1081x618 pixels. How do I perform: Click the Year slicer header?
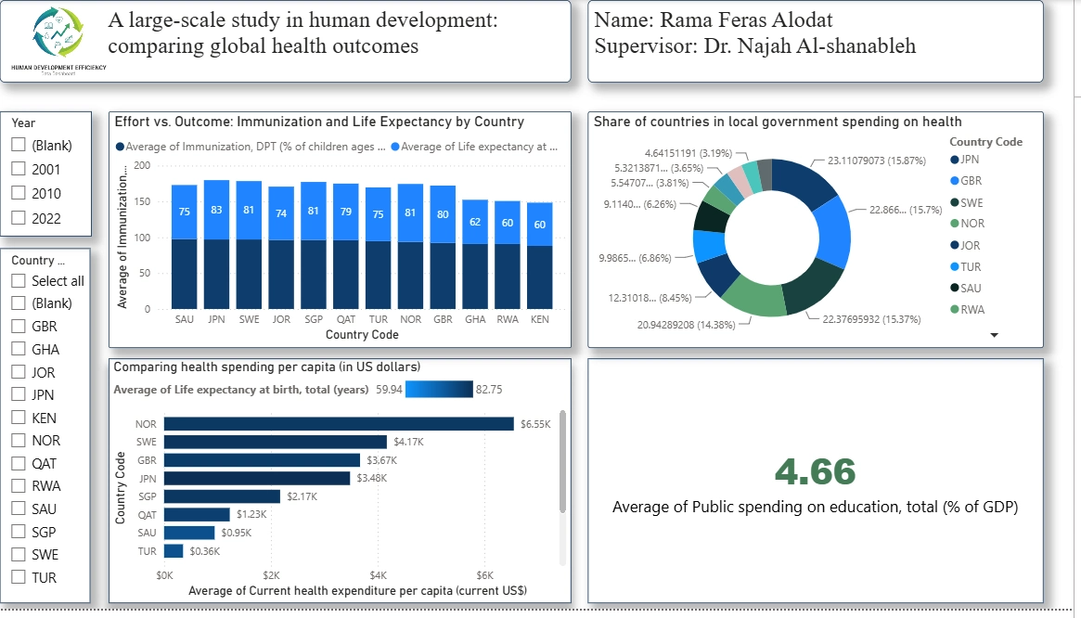click(x=23, y=122)
